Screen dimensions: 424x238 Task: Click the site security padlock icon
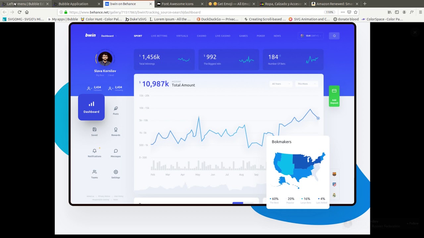[66, 12]
